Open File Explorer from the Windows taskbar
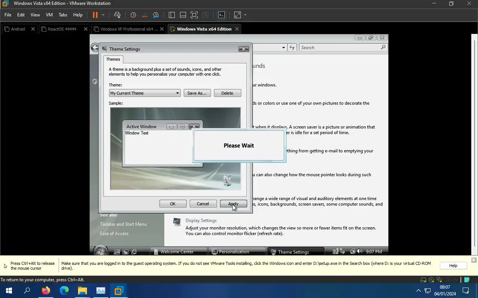The height and width of the screenshot is (298, 478). click(x=82, y=291)
